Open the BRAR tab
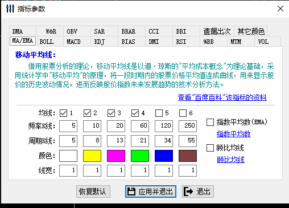This screenshot has width=289, height=208. click(131, 31)
